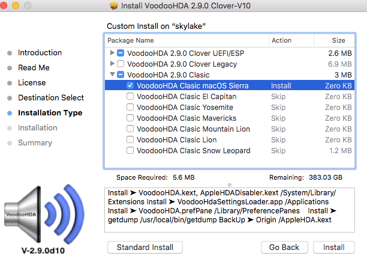Screen dimensions: 367x259
Task: Expand the VoodooHDA 2.9.0 Clover Legacy group
Action: (x=112, y=64)
